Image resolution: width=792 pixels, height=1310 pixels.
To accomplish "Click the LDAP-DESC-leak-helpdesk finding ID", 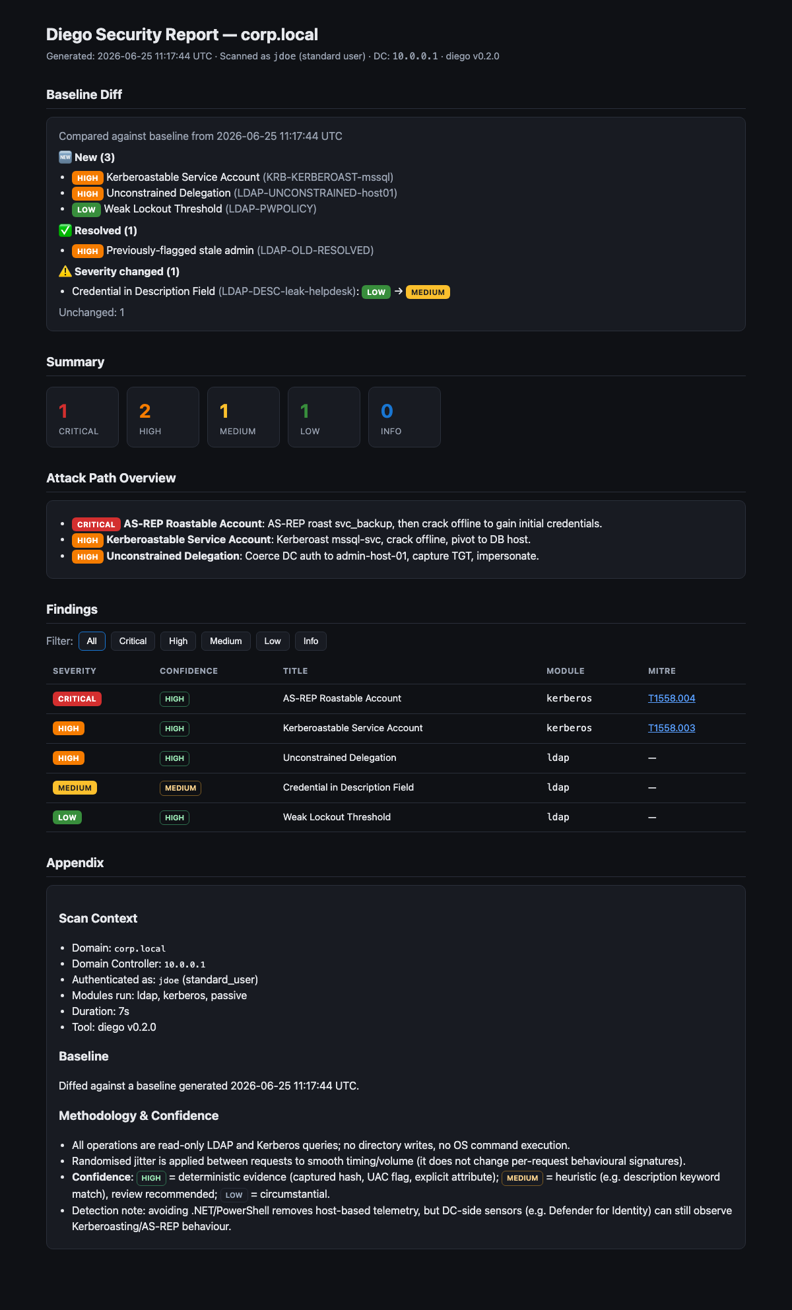I will point(287,291).
